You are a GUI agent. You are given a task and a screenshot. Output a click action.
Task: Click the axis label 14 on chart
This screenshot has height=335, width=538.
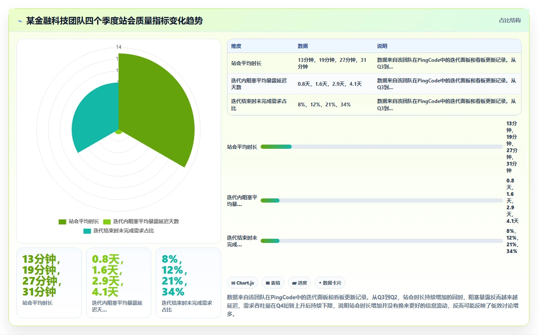point(119,47)
